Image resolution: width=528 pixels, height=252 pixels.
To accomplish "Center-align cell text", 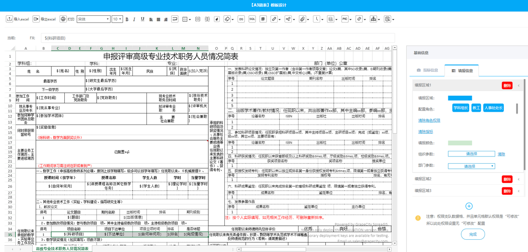I will click(x=158, y=19).
